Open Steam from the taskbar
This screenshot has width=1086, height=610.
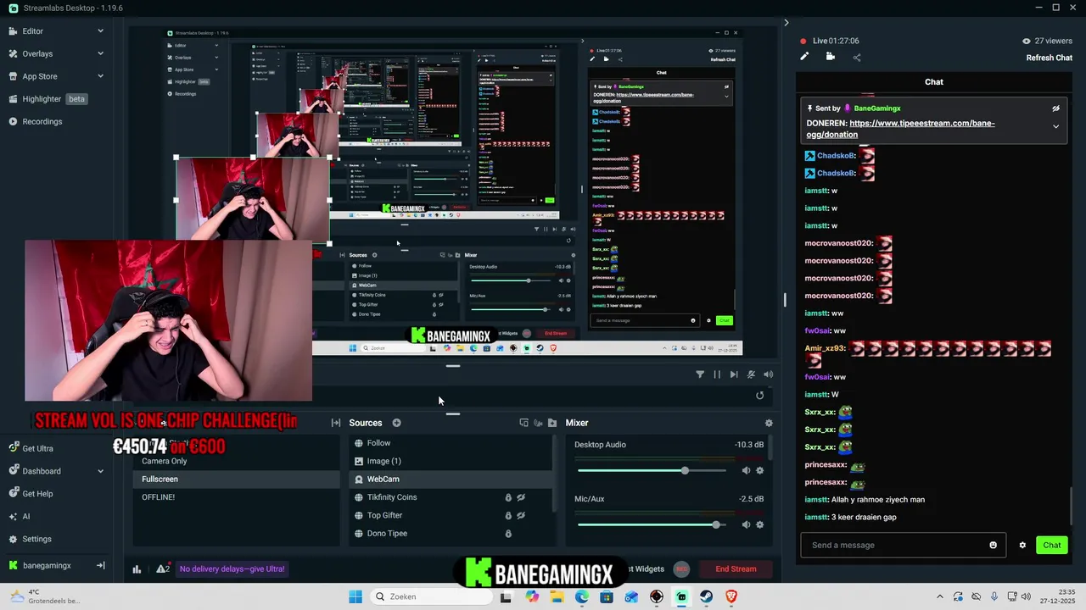coord(706,596)
